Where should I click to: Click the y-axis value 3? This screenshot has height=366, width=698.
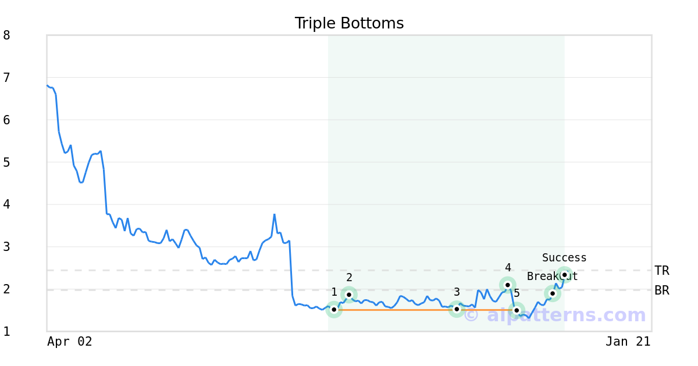click(7, 247)
